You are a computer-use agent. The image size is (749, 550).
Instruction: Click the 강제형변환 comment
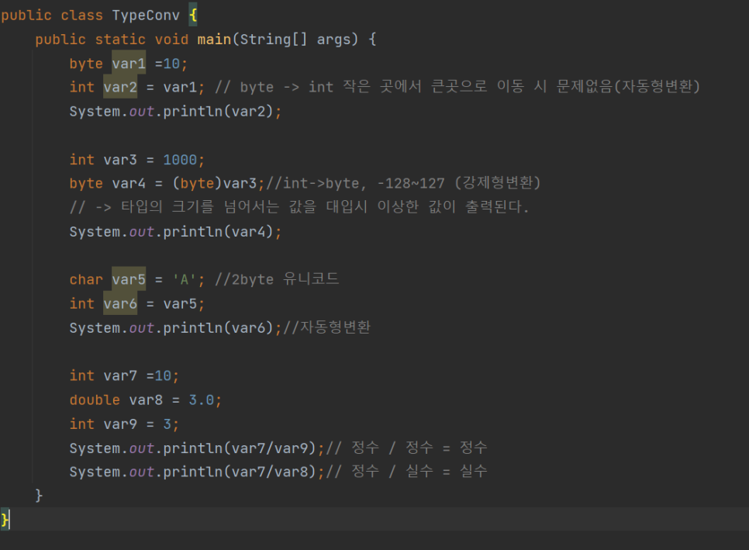pos(402,183)
